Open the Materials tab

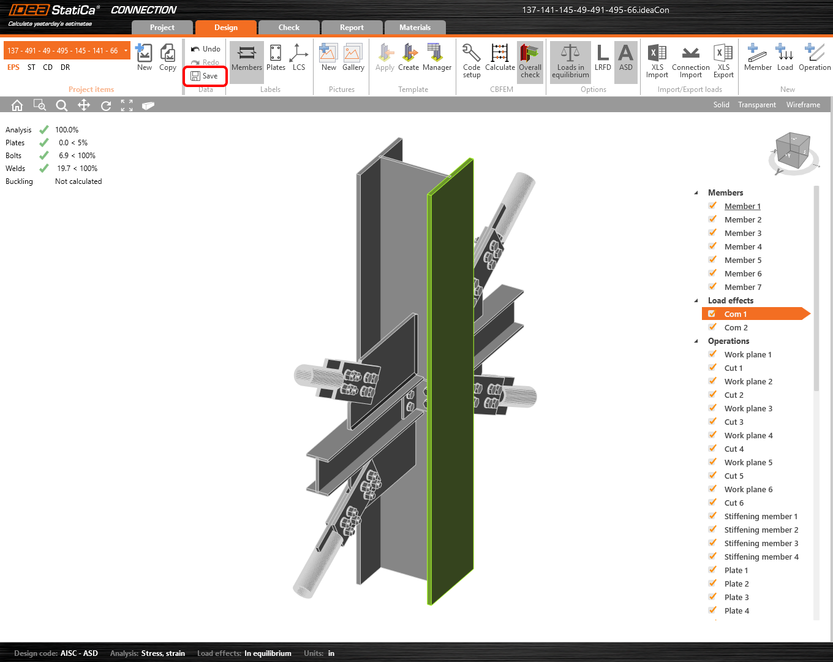pyautogui.click(x=415, y=28)
